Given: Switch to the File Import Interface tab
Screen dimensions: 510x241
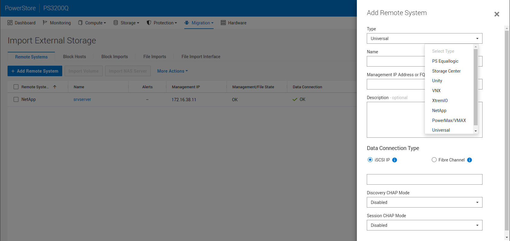Looking at the screenshot, I should 201,57.
